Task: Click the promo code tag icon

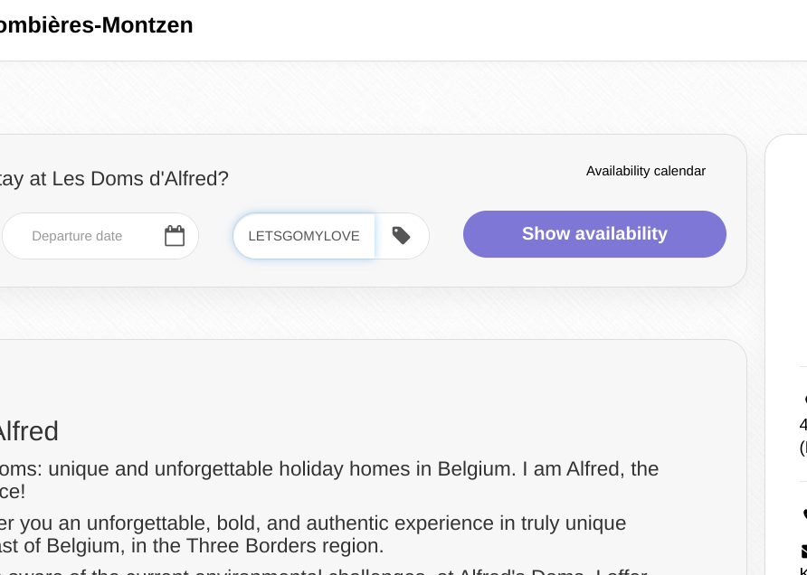Action: pos(402,236)
